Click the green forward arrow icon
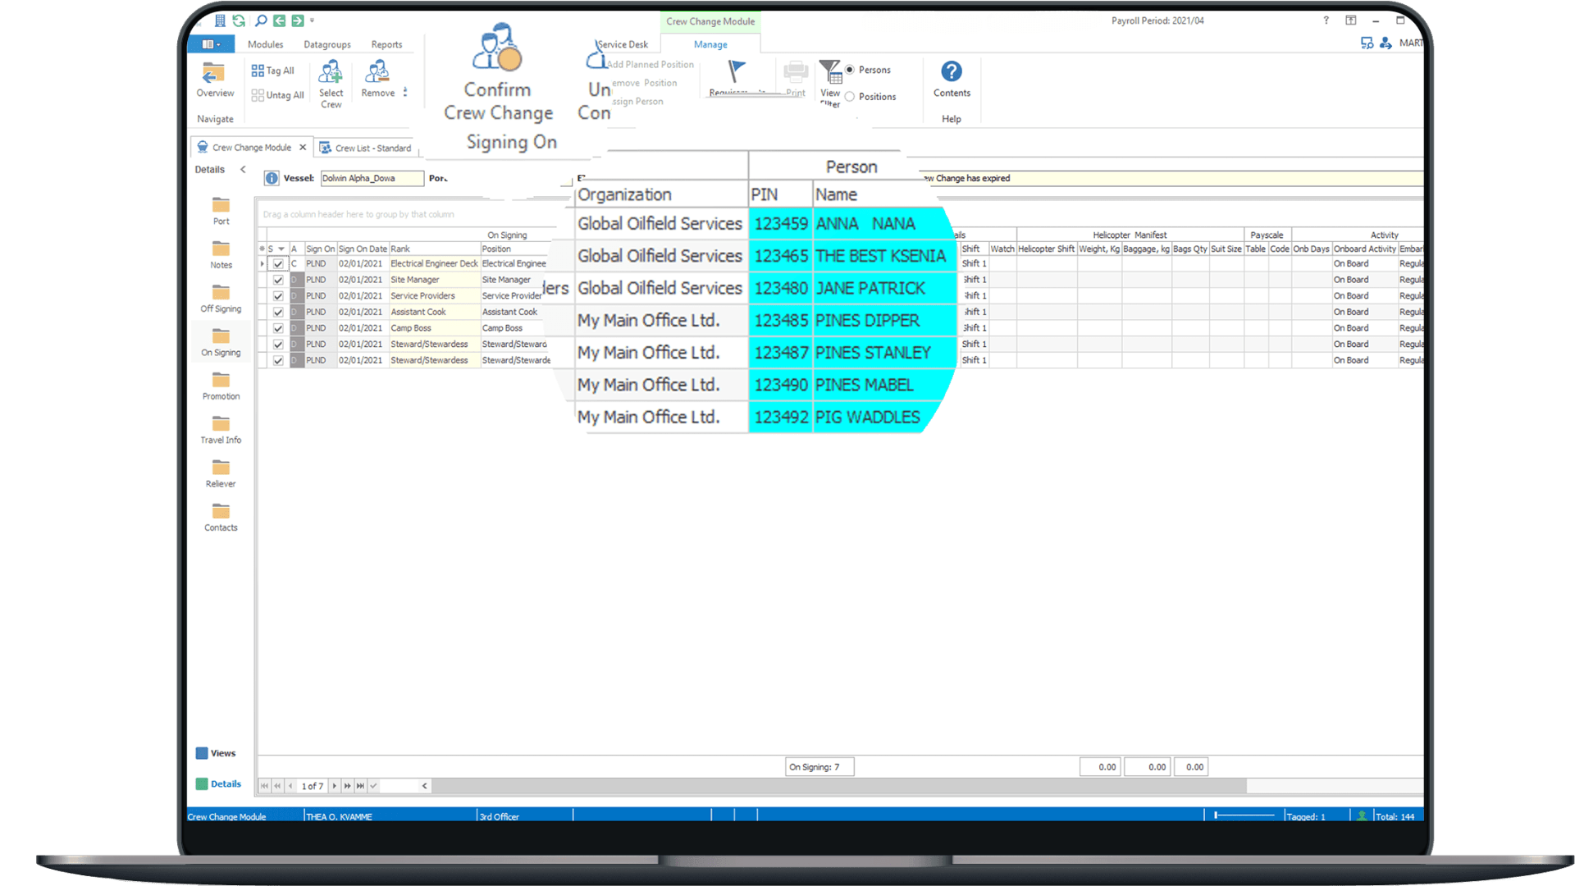The width and height of the screenshot is (1575, 886). pos(297,21)
